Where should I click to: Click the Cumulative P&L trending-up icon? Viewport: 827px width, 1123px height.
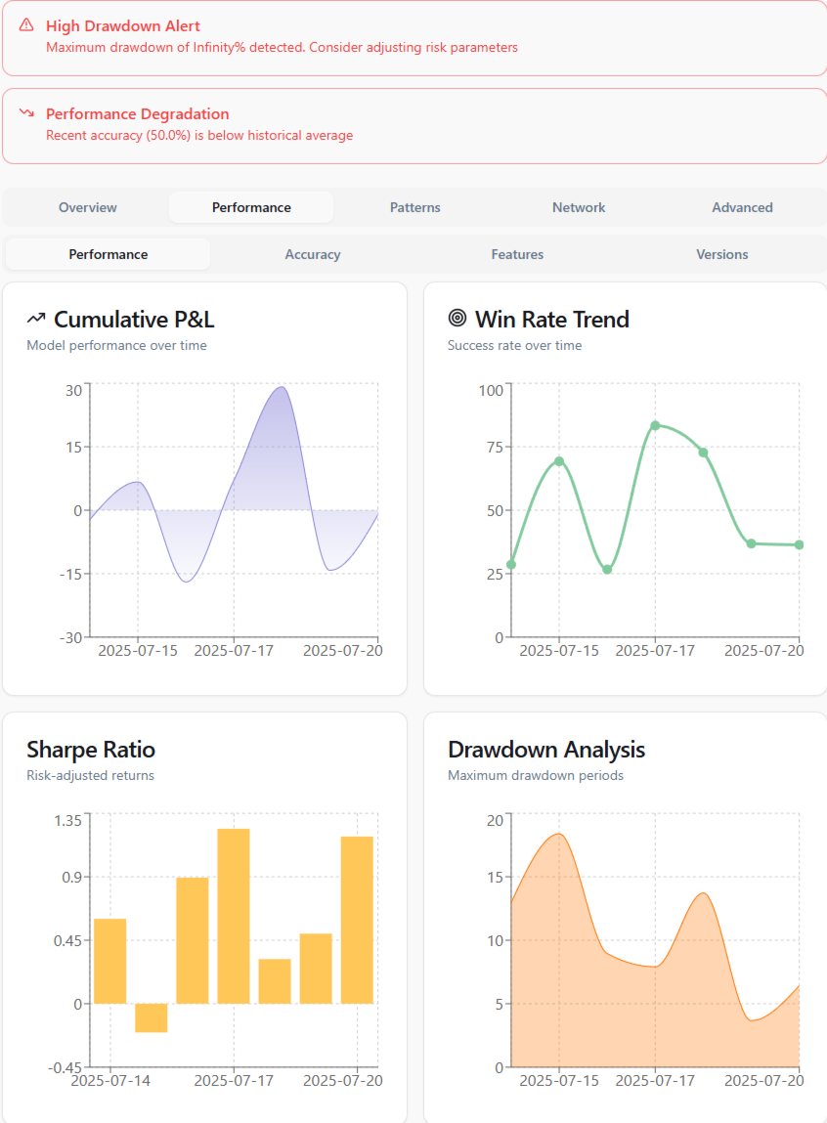click(36, 319)
